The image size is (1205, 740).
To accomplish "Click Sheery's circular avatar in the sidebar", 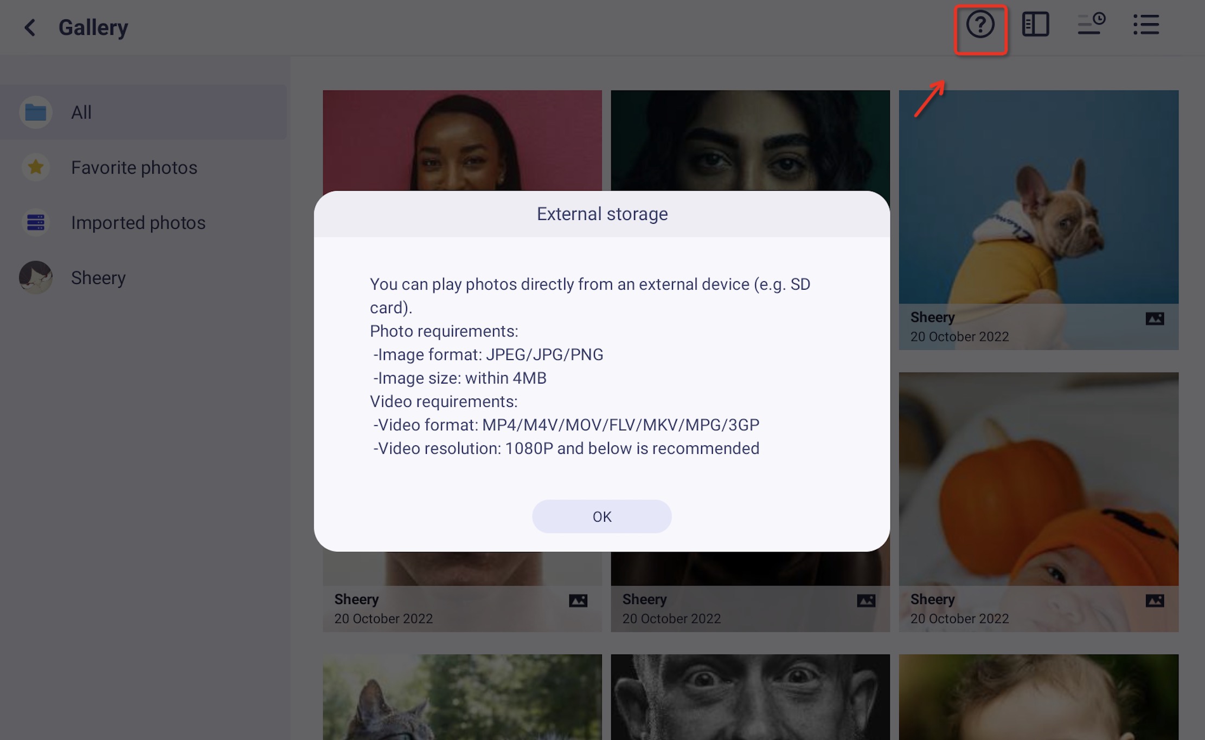I will (x=35, y=277).
